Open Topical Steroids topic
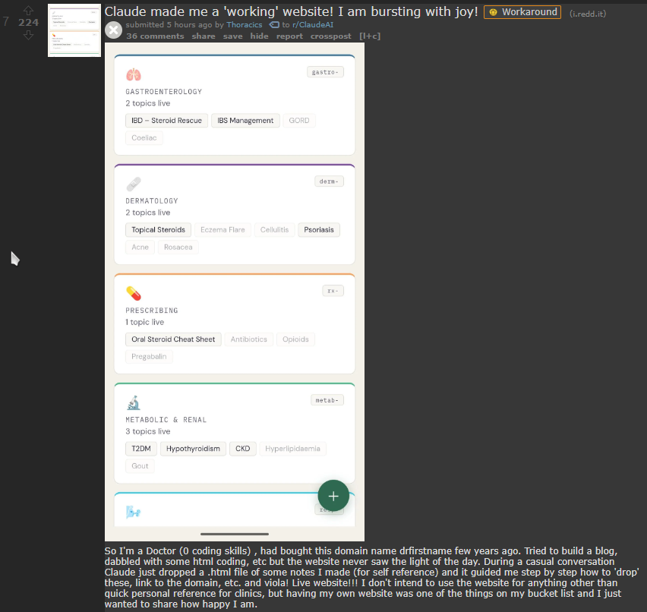The image size is (647, 612). click(159, 230)
